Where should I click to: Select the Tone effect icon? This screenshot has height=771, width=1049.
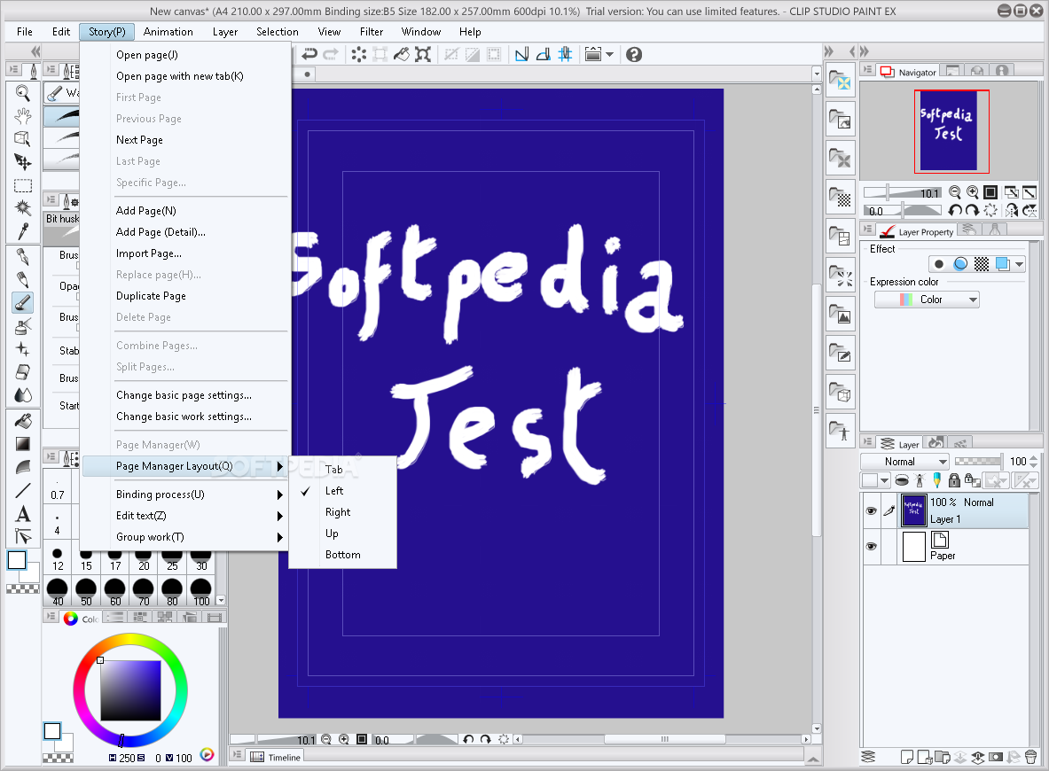982,264
